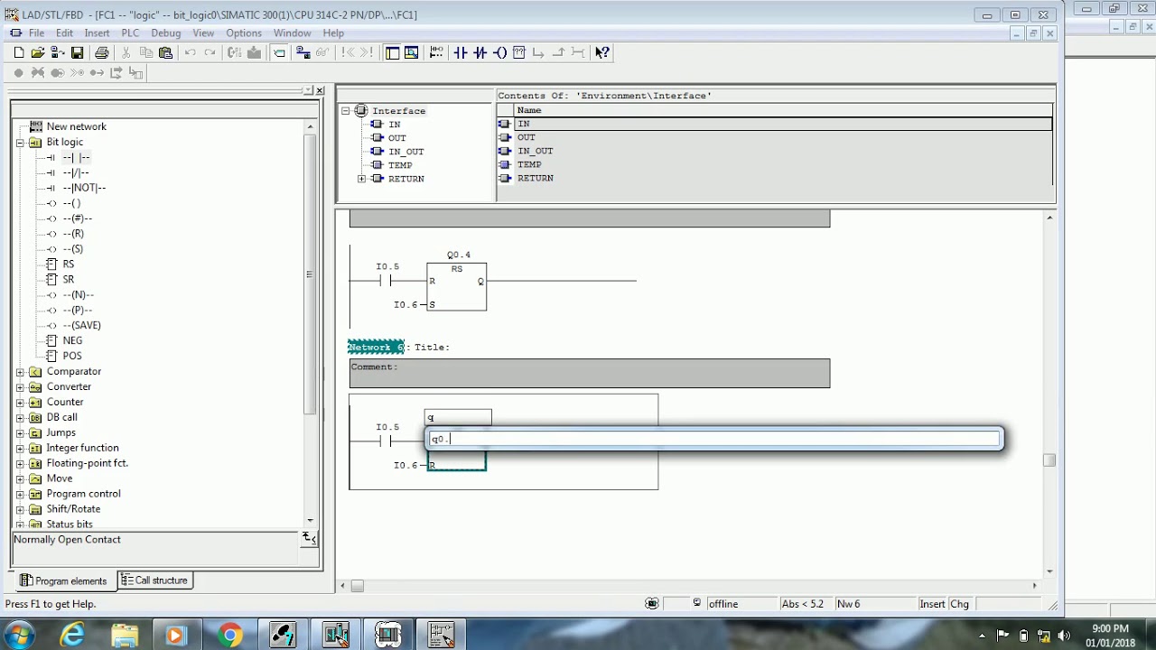Expand the Integer function folder
Viewport: 1156px width, 650px height.
[20, 449]
